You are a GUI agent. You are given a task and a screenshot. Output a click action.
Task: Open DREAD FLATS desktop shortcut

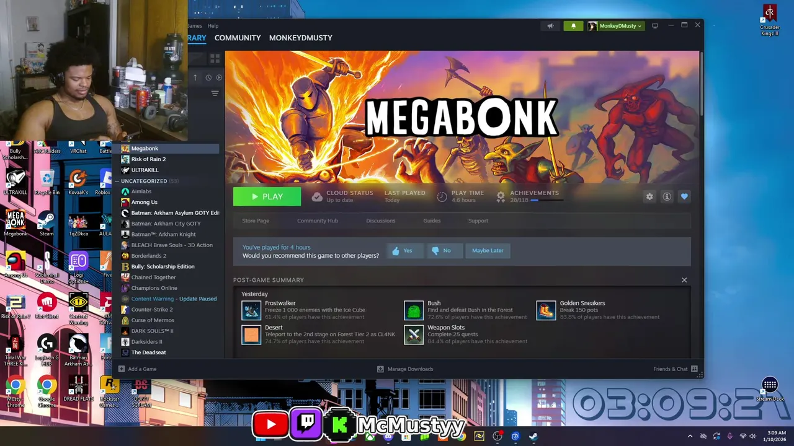[x=78, y=389]
